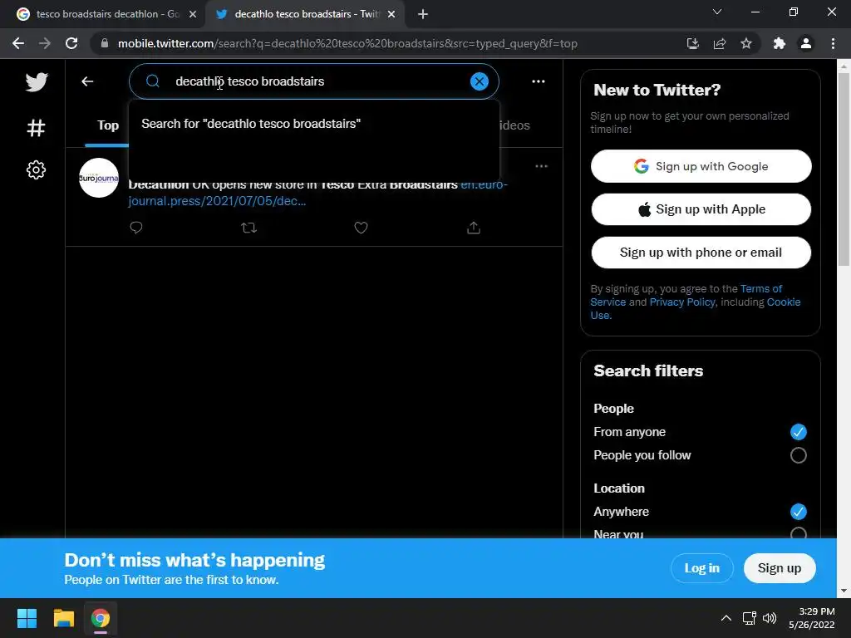Select People you follow radio option

tap(798, 455)
